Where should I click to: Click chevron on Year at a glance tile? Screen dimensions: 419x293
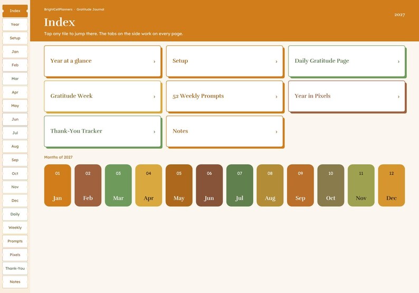[x=154, y=61]
